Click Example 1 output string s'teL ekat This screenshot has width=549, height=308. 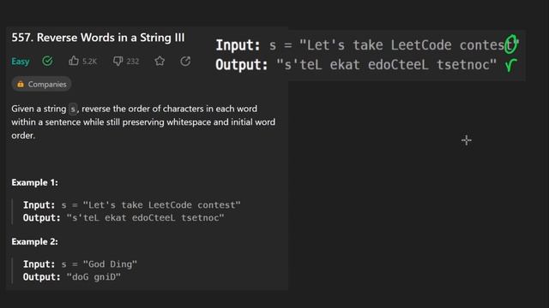[x=145, y=218]
